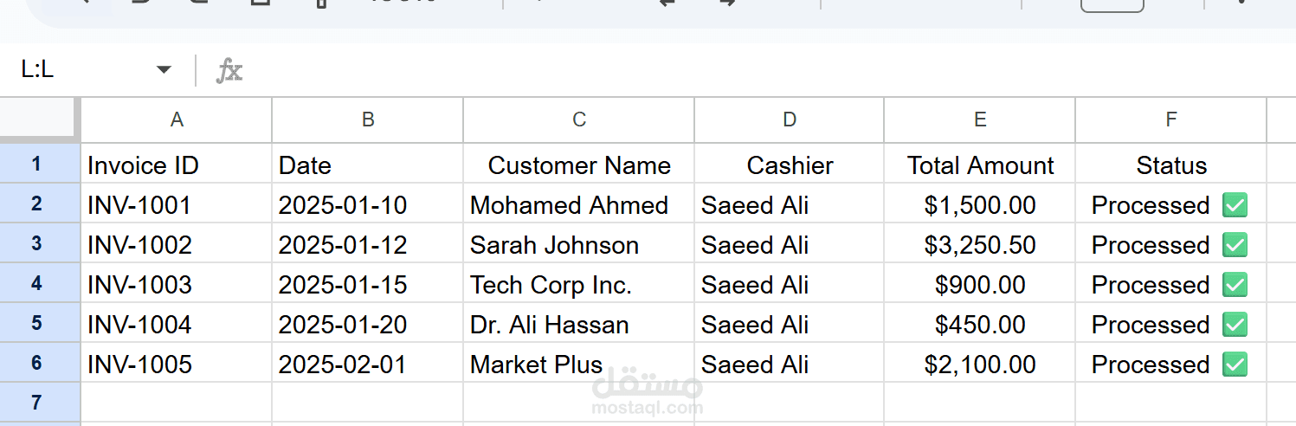Viewport: 1296px width, 426px height.
Task: Click the $3,250.50 amount cell
Action: coord(980,245)
